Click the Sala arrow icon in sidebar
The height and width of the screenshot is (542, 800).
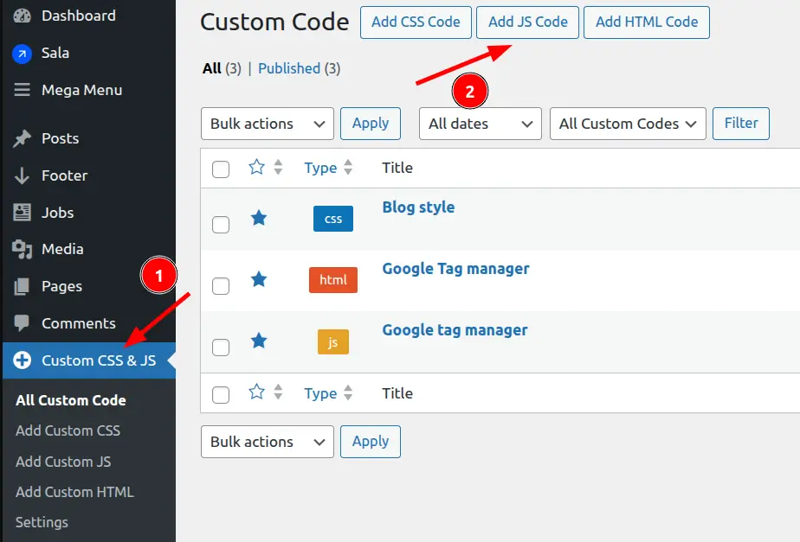(21, 53)
